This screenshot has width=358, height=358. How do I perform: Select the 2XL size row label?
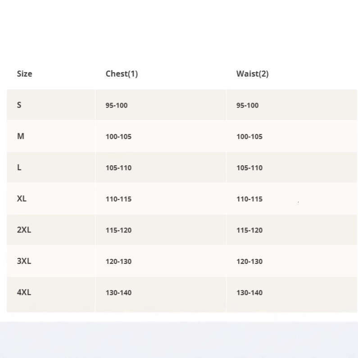point(24,230)
